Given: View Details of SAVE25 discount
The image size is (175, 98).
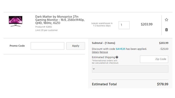Looking at the screenshot, I should click(x=95, y=52).
